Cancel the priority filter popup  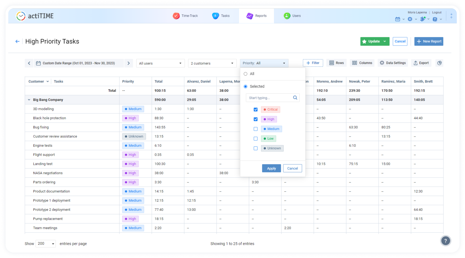[292, 168]
